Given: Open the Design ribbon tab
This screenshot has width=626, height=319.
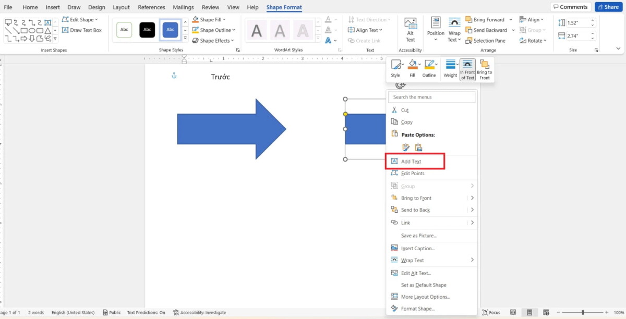Looking at the screenshot, I should coord(97,7).
